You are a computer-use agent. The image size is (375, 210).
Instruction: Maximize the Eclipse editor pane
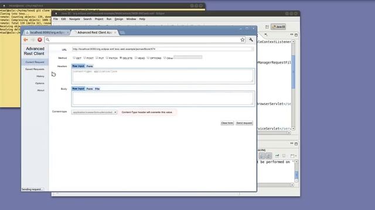tap(296, 35)
